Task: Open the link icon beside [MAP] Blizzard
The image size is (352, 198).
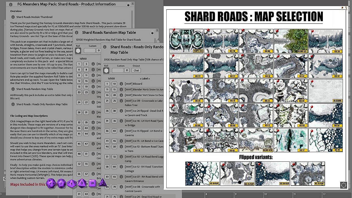Action: coord(121,84)
